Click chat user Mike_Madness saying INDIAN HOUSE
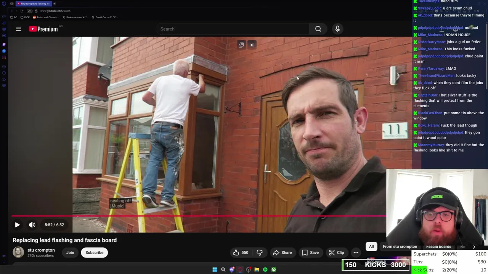 430,35
